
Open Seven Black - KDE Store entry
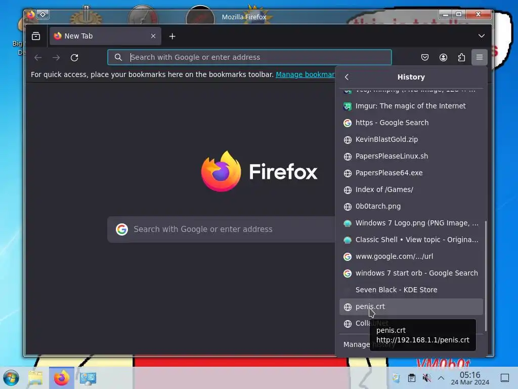point(411,290)
